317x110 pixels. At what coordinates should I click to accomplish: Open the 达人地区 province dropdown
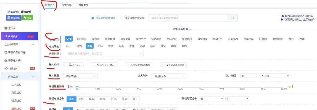point(252,76)
